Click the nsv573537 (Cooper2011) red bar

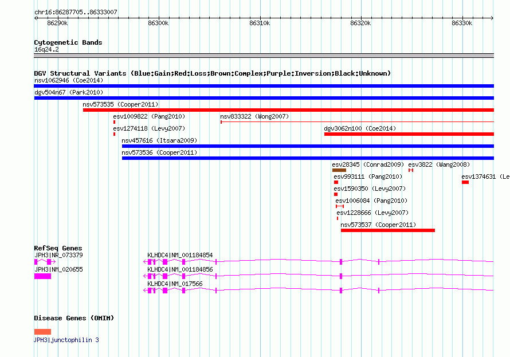click(388, 230)
